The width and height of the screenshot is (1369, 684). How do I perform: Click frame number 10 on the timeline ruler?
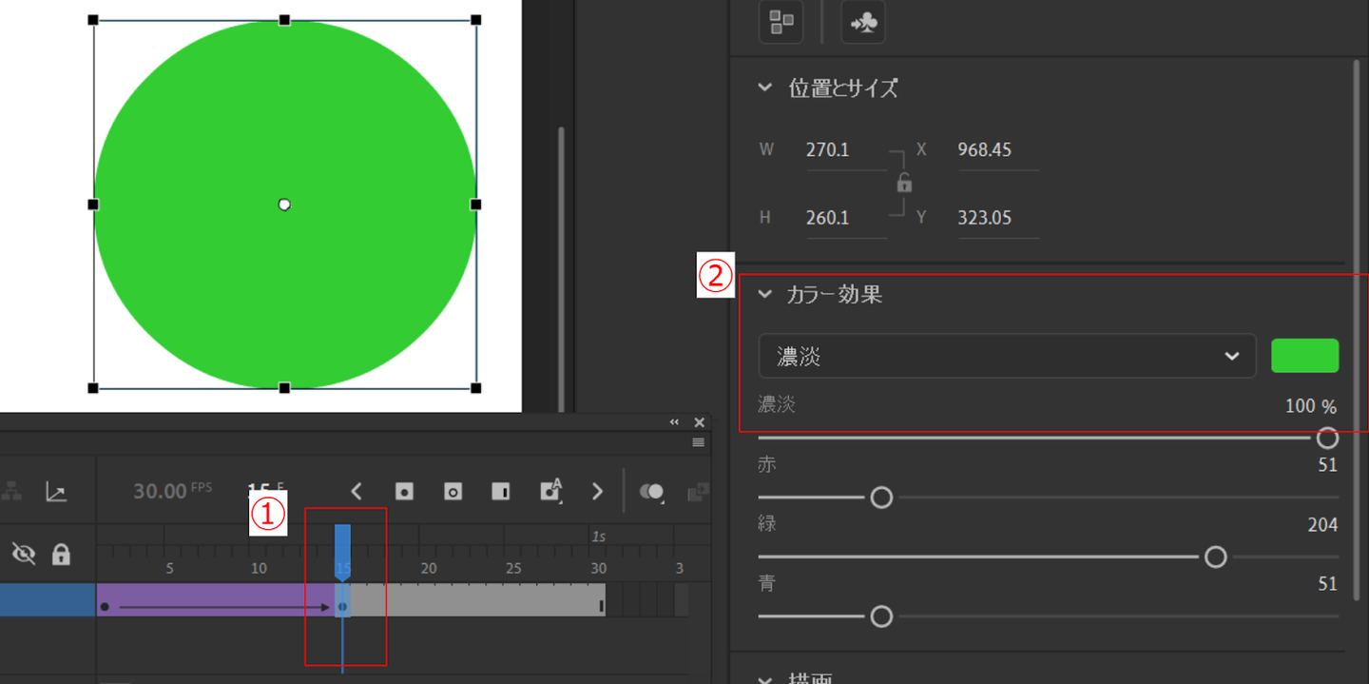(259, 569)
